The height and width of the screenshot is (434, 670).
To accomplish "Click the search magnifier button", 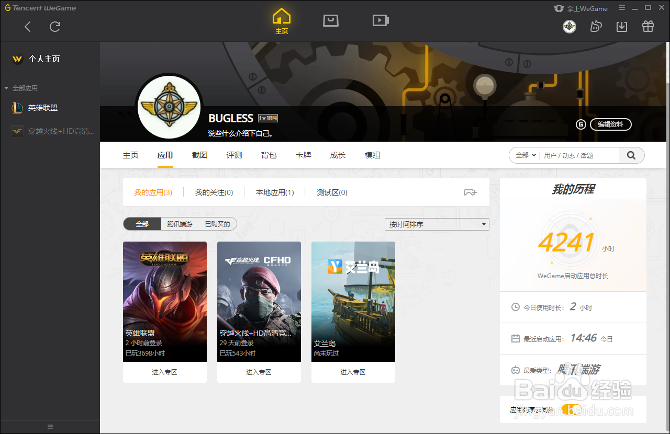I will point(631,155).
